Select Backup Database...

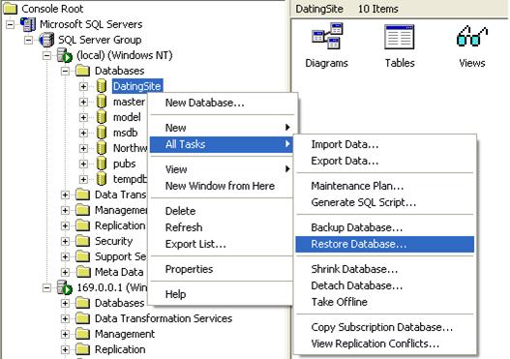tap(385, 227)
